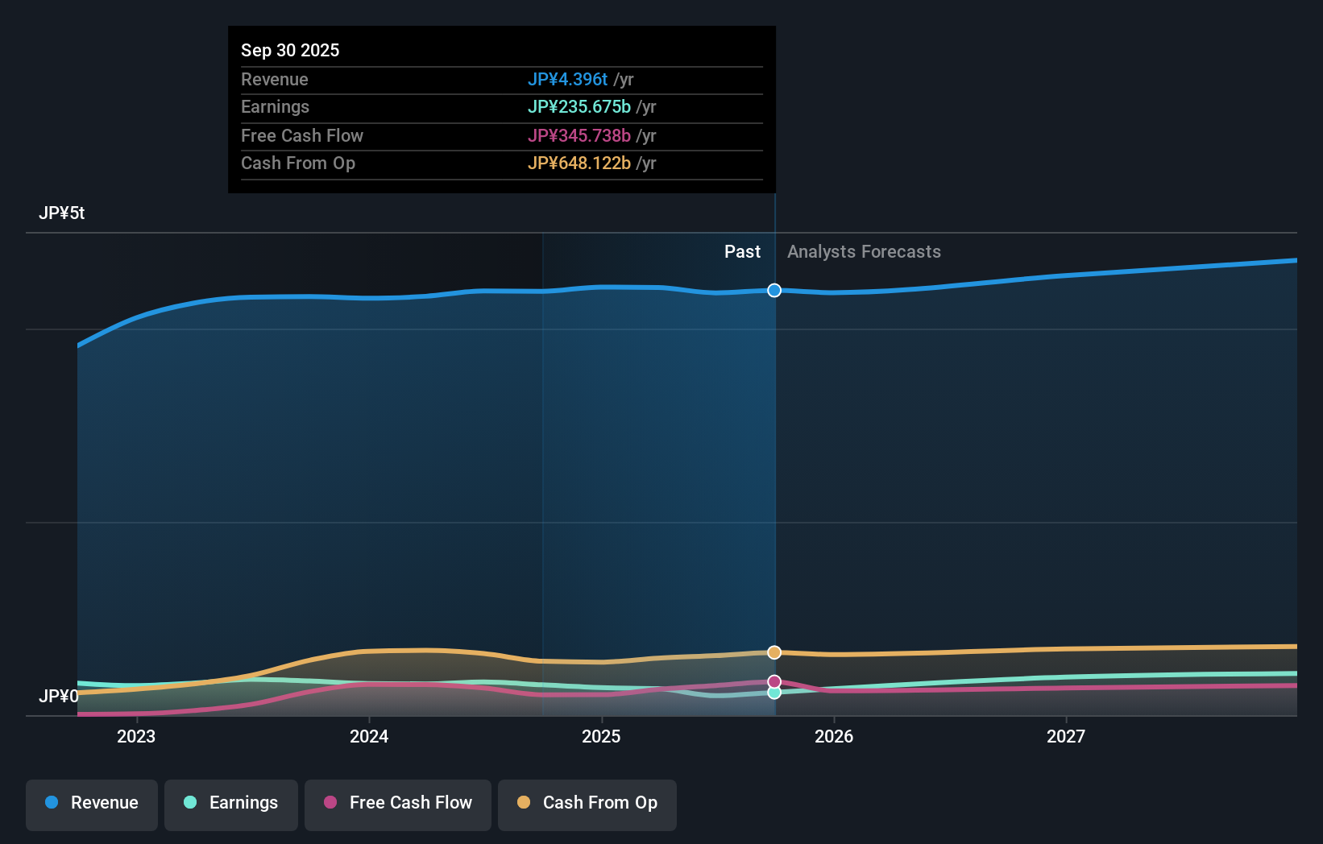Screen dimensions: 1323x844
Task: Click the orange Cash From Op legend dot
Action: coord(524,804)
